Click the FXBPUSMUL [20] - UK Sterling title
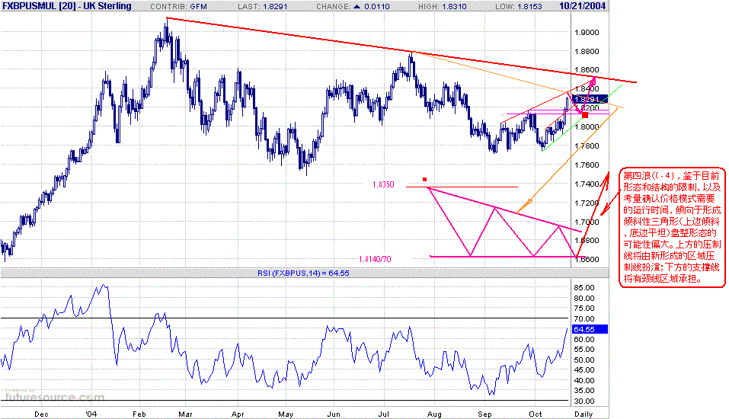Viewport: 729px width, 419px height. point(66,6)
